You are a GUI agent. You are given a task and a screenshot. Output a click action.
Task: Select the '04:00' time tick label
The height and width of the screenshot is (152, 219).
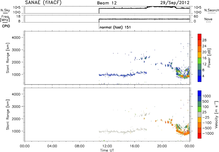(x=52, y=146)
